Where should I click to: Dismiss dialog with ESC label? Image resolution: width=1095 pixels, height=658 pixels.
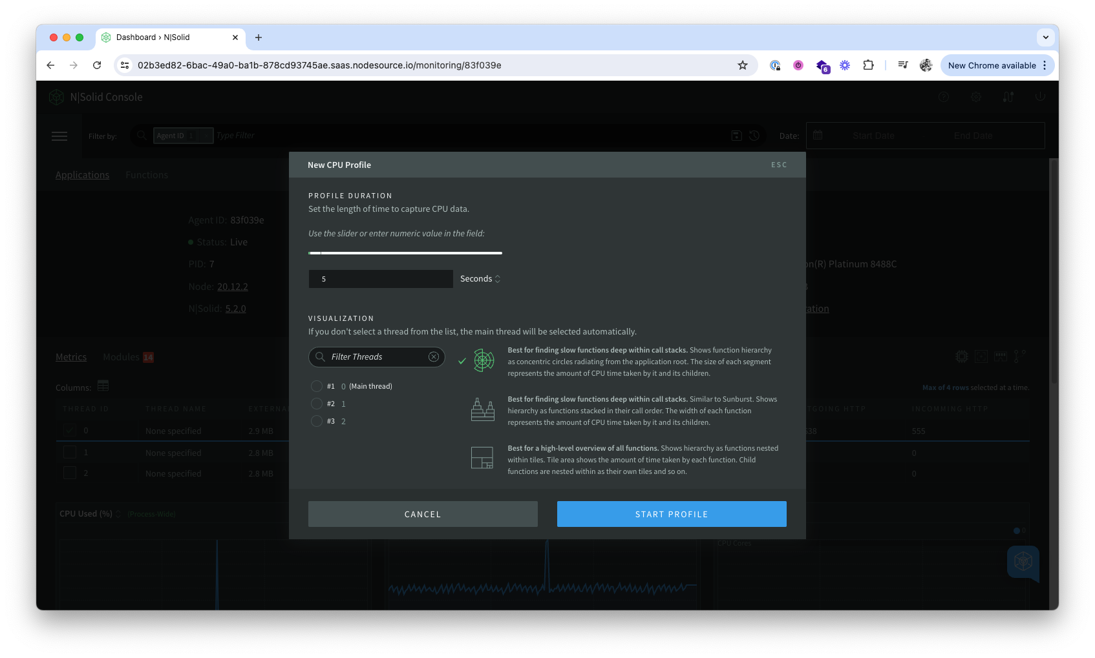click(x=779, y=165)
